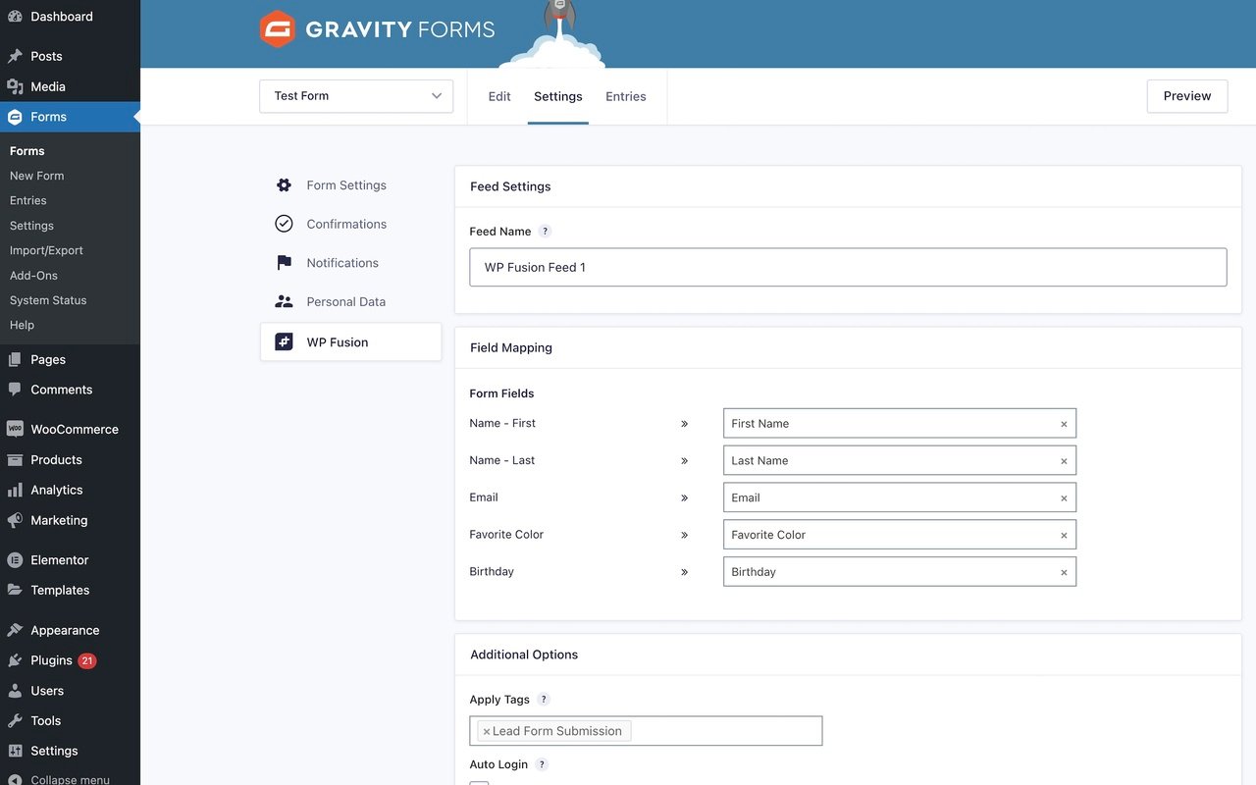Open the Test Form selector dropdown
Screen dimensions: 1256x785
[356, 95]
